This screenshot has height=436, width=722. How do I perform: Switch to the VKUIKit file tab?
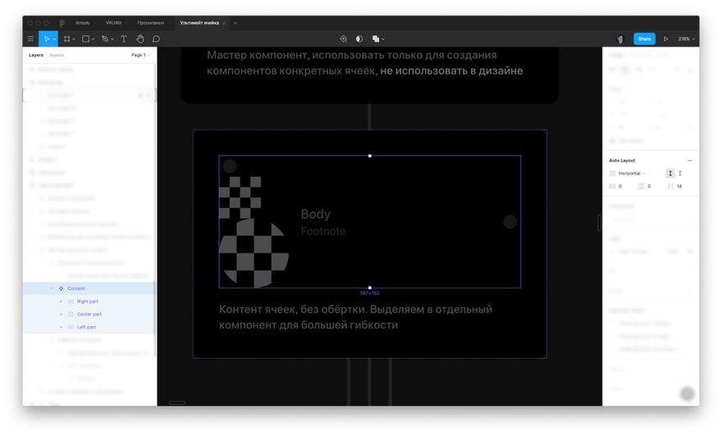pyautogui.click(x=113, y=23)
